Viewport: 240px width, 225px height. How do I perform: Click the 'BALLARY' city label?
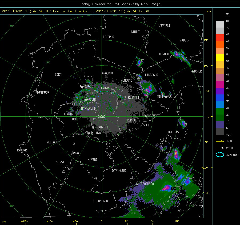click(174, 132)
